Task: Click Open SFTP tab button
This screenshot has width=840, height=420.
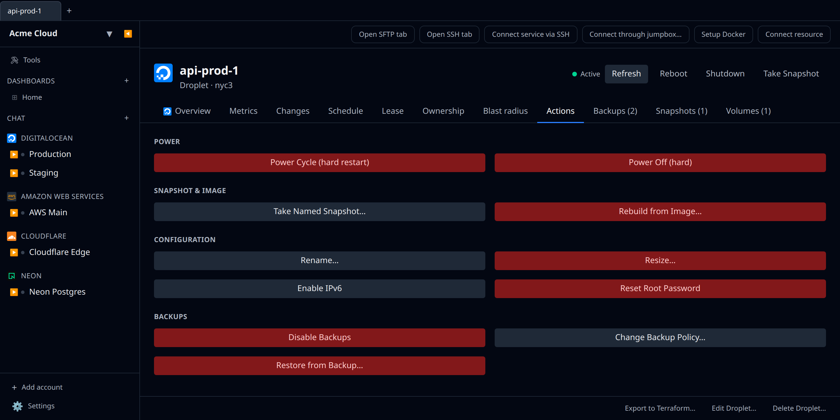Action: (383, 34)
